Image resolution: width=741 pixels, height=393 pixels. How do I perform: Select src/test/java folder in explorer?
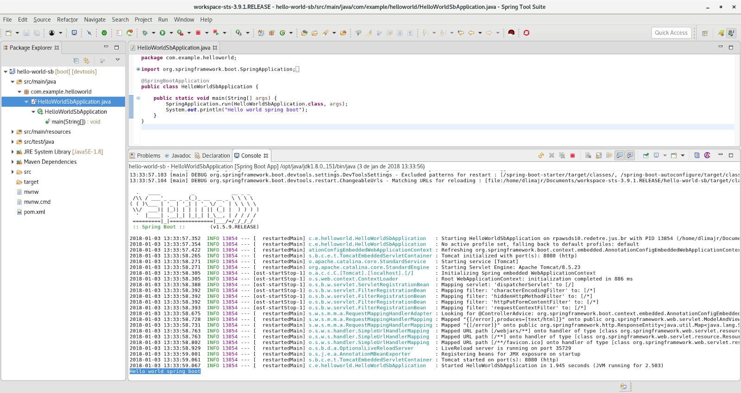coord(39,142)
